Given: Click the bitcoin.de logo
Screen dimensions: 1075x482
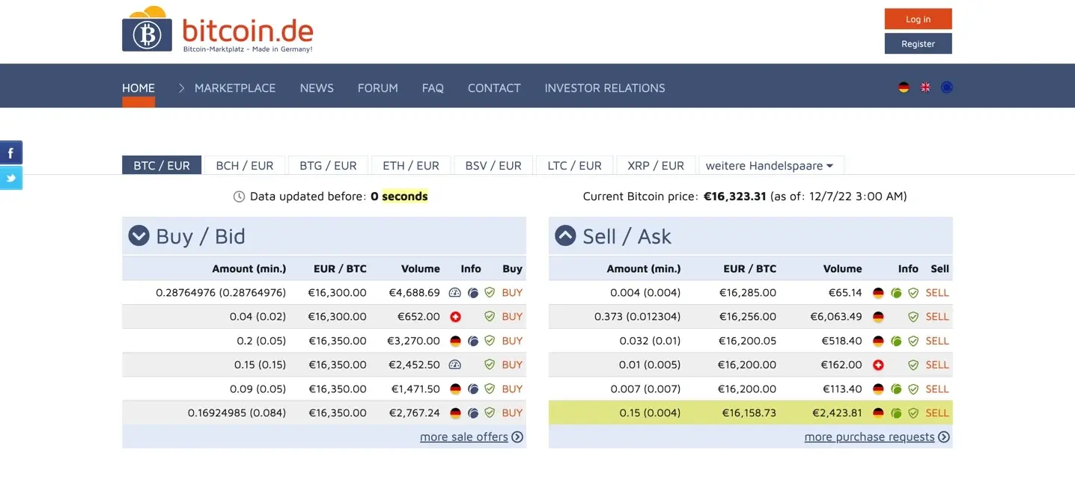Looking at the screenshot, I should point(218,33).
